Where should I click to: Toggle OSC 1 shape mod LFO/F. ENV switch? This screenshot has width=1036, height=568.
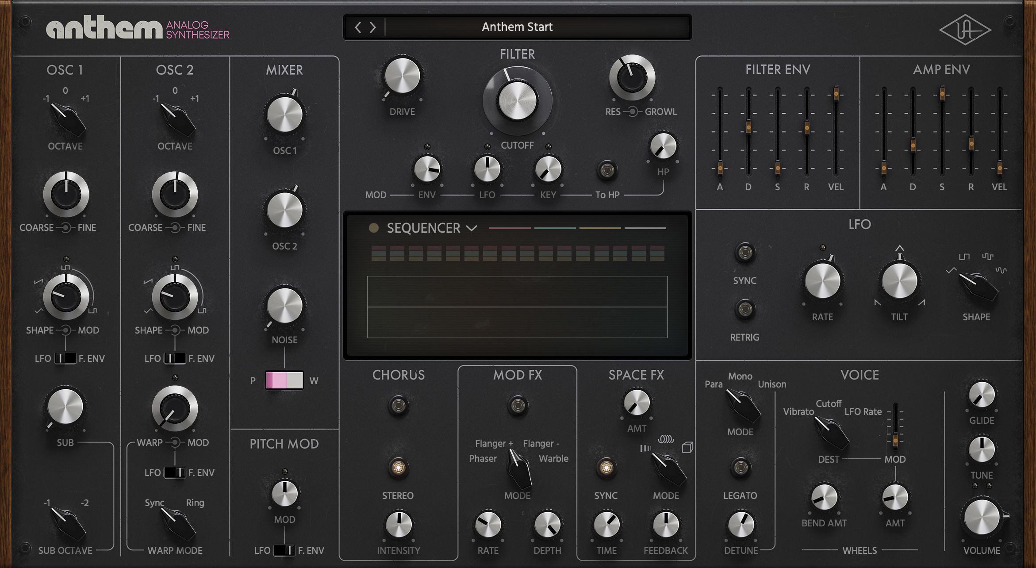[x=65, y=358]
